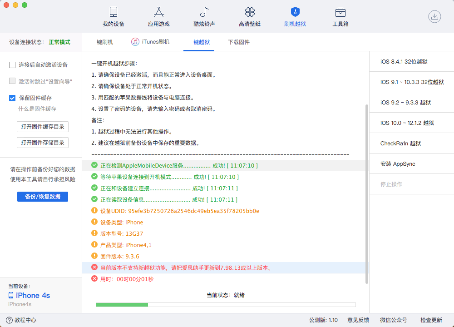Open the 下载固件 tab
This screenshot has height=327, width=454.
(x=239, y=42)
